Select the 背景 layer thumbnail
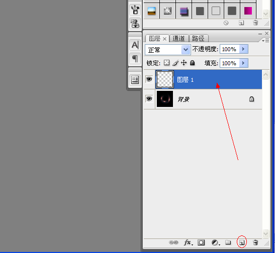 [165, 99]
